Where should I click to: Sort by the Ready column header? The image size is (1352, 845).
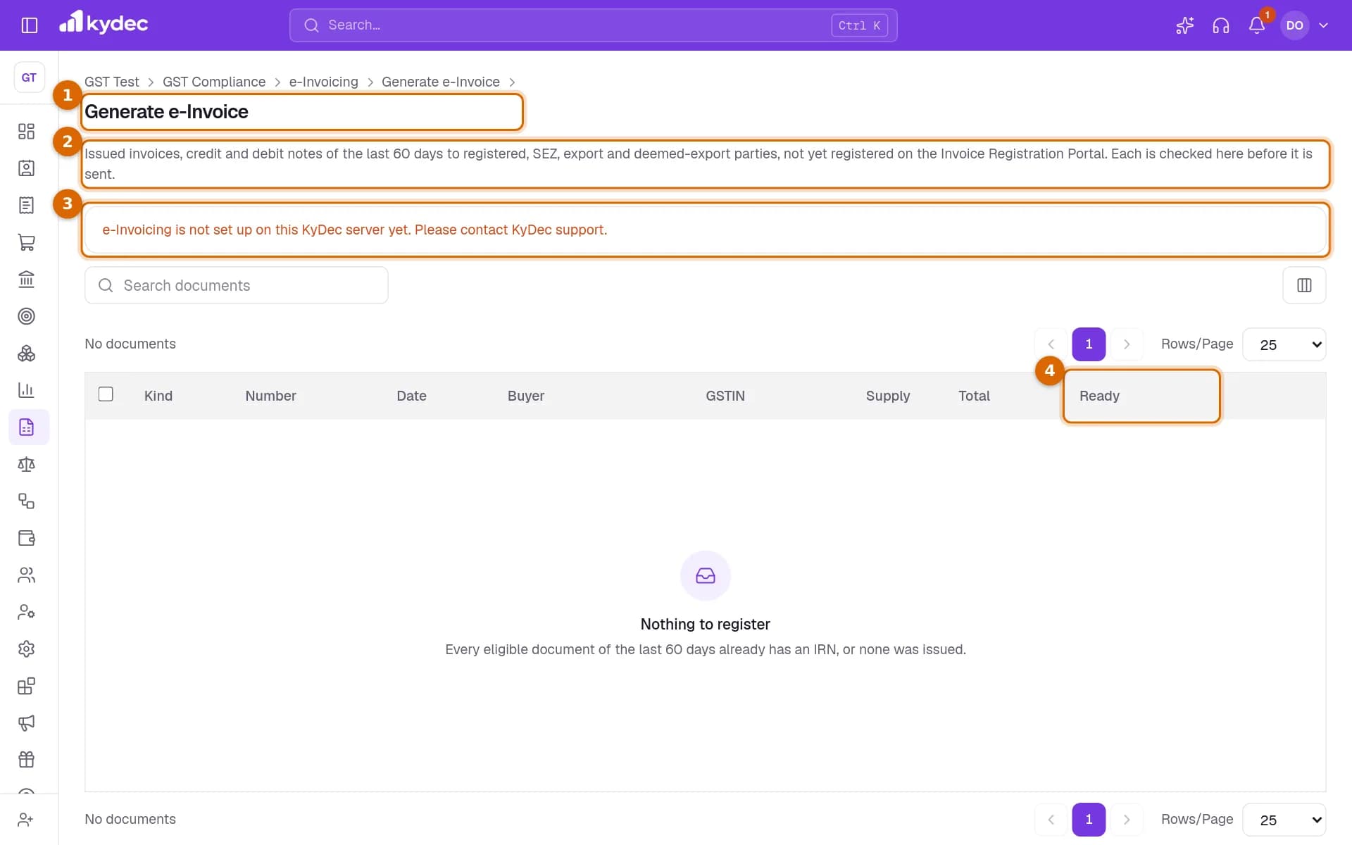[x=1099, y=396]
